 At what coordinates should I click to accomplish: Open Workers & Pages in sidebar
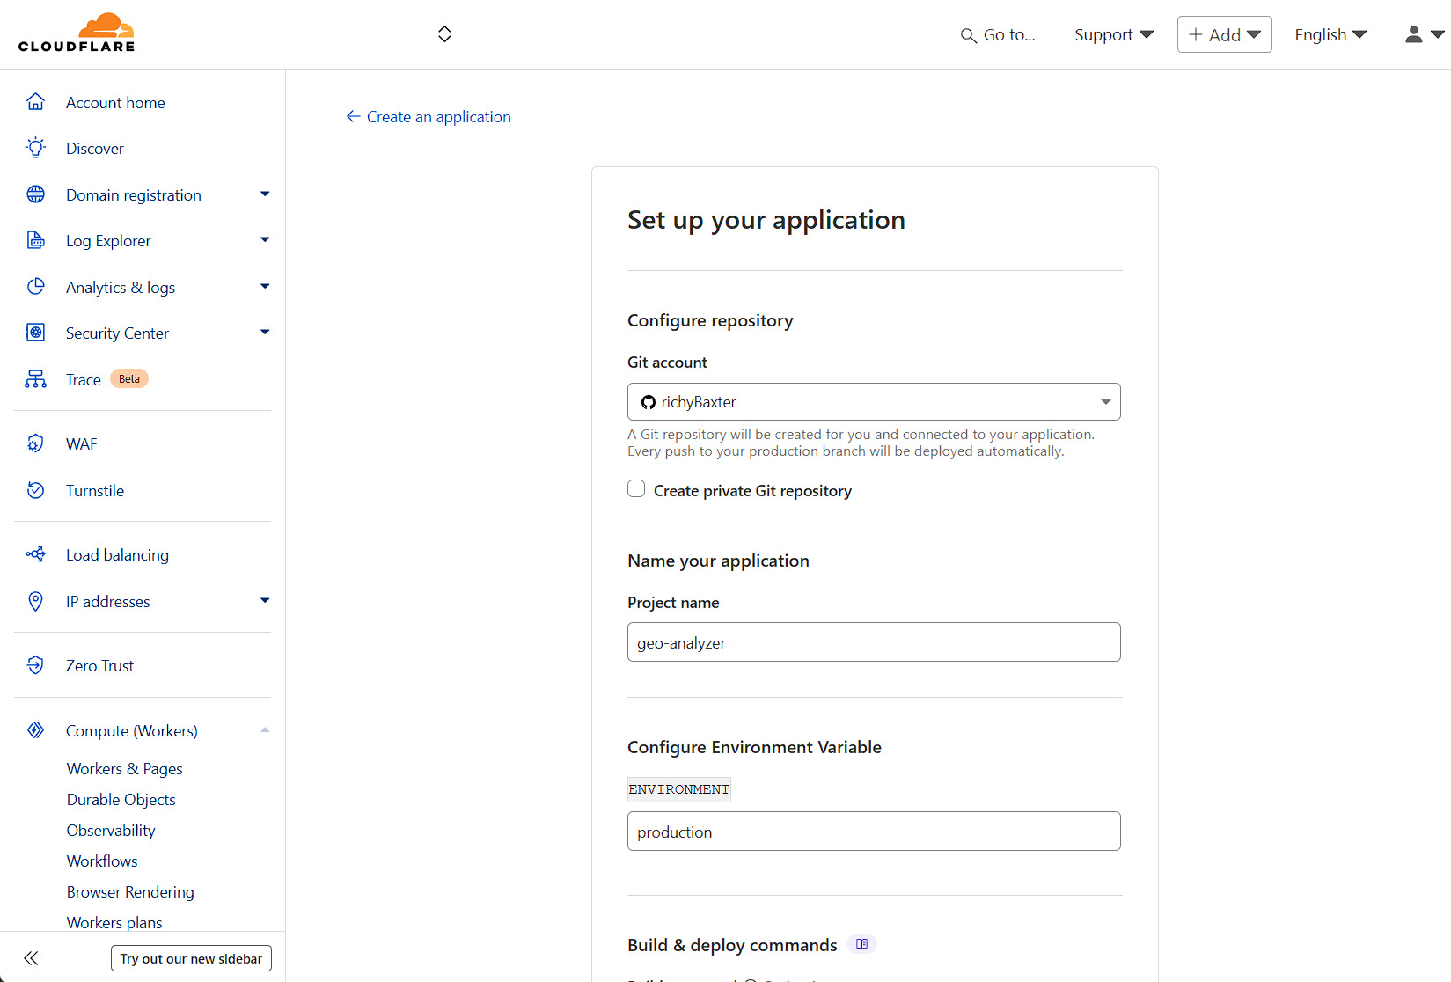pyautogui.click(x=125, y=768)
